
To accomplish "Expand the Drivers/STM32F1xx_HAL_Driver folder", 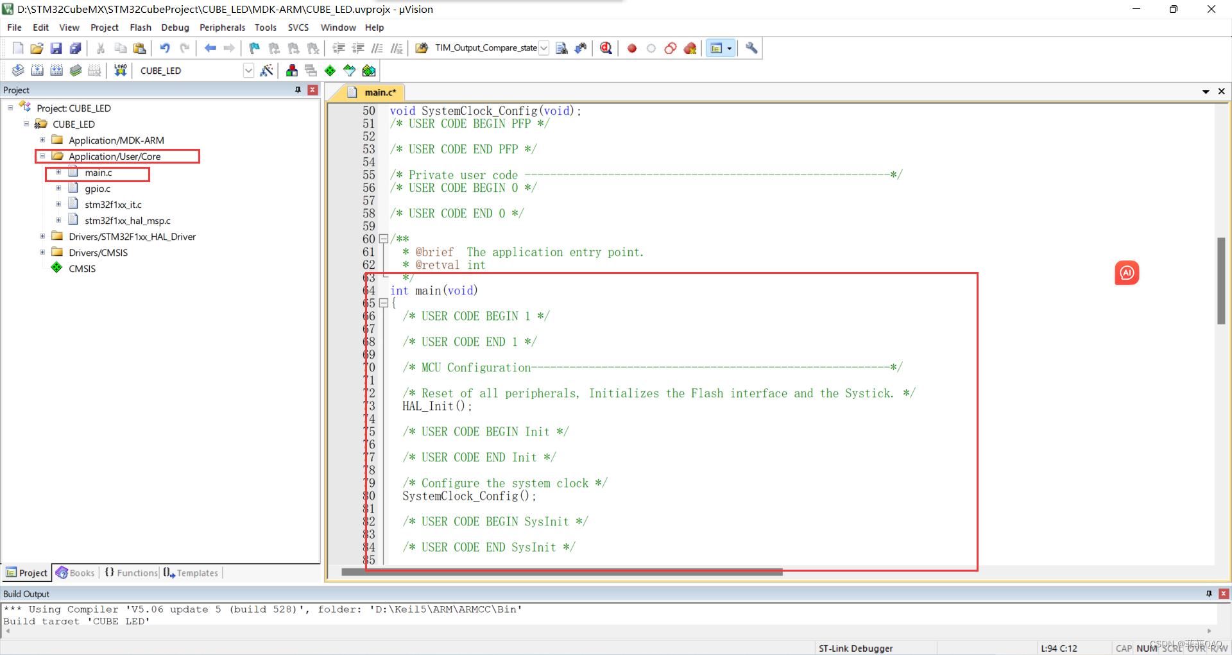I will pos(42,236).
